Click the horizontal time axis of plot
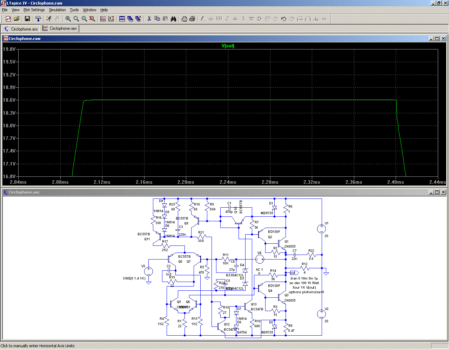 (x=228, y=182)
